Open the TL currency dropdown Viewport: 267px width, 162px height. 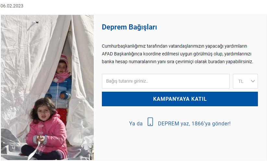coord(245,81)
